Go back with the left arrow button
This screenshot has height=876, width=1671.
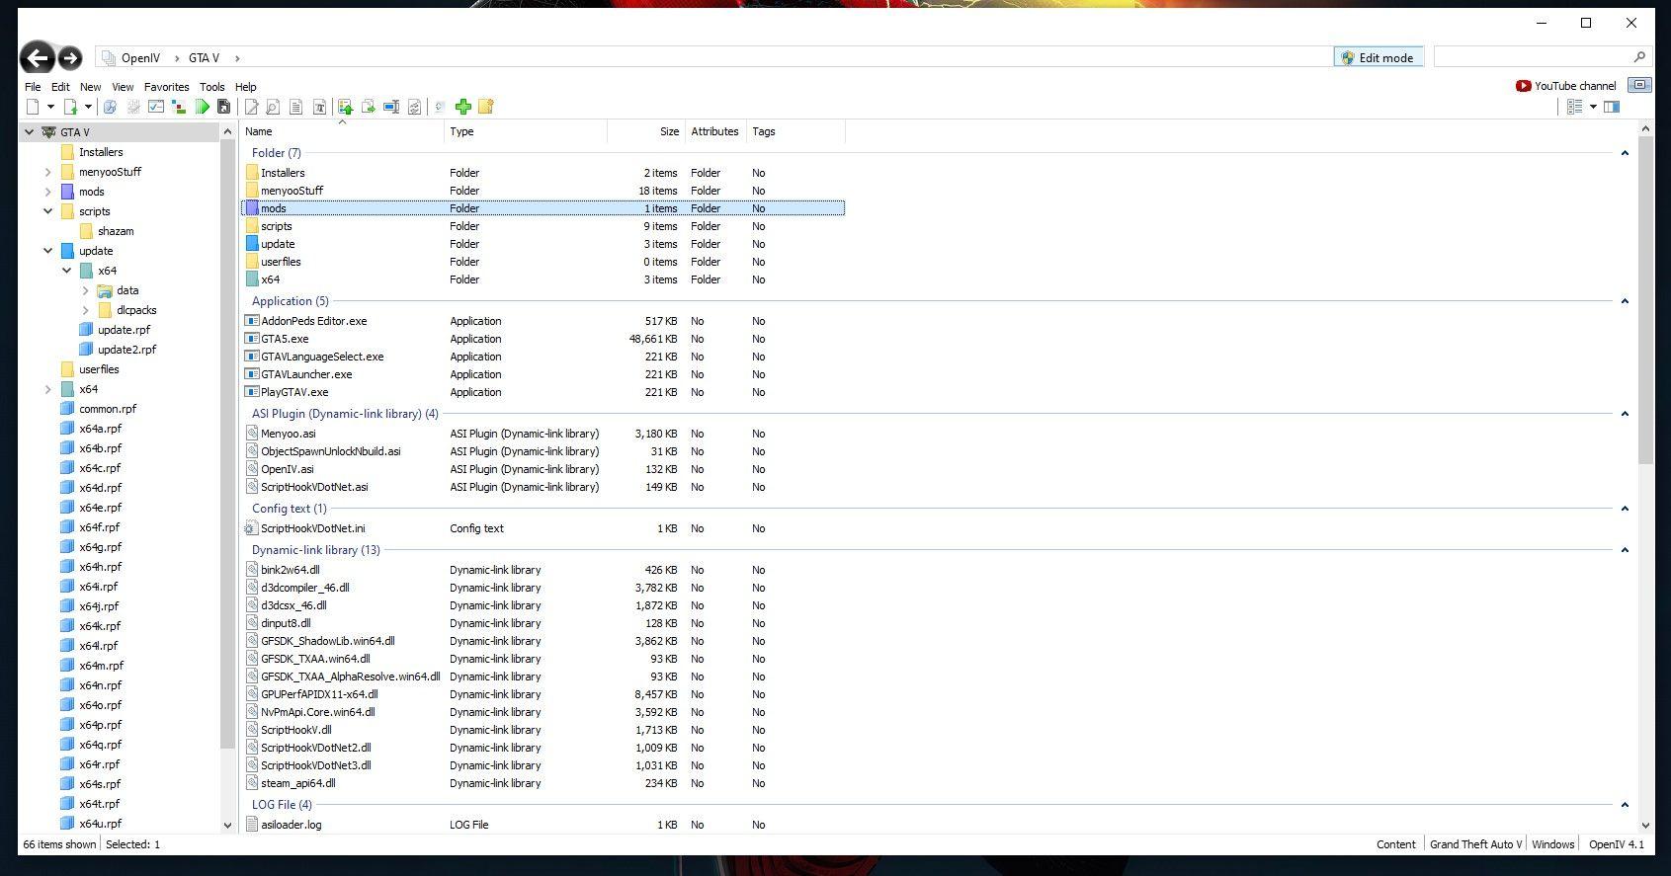(38, 58)
